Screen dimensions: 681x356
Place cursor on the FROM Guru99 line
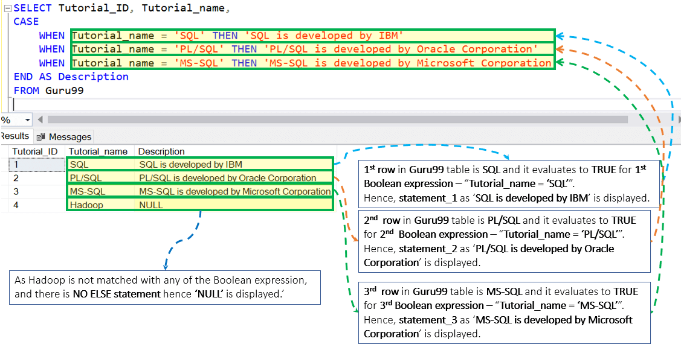[48, 91]
